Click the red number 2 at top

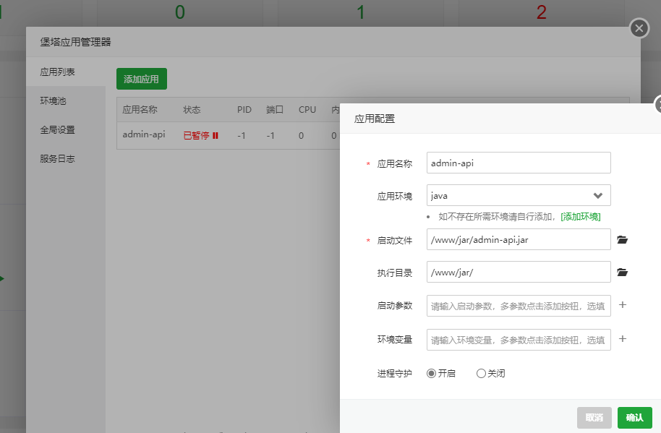pyautogui.click(x=541, y=12)
